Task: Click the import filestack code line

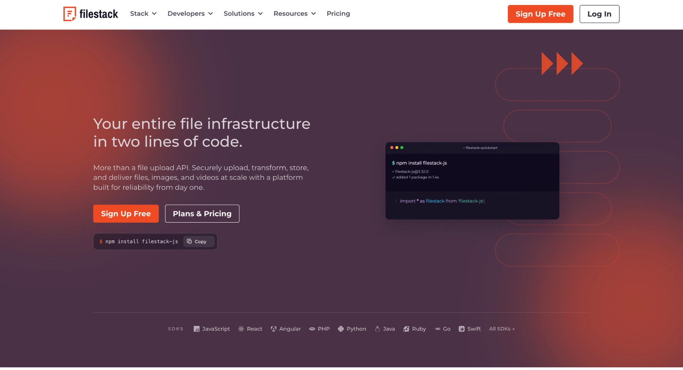Action: coord(442,201)
